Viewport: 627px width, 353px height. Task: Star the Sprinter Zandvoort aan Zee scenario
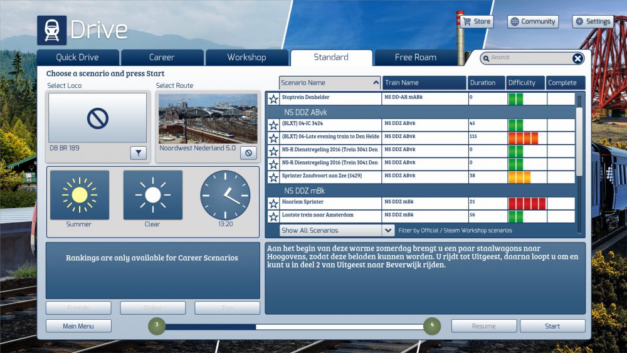pyautogui.click(x=273, y=177)
